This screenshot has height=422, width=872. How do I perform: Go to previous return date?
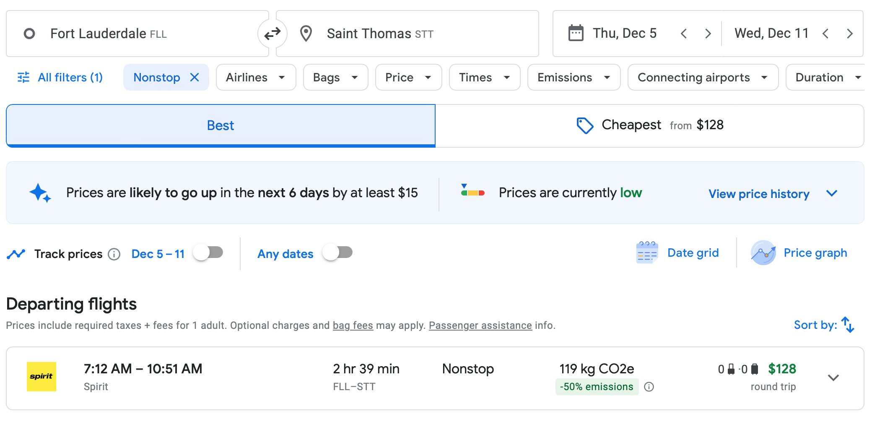pos(825,34)
